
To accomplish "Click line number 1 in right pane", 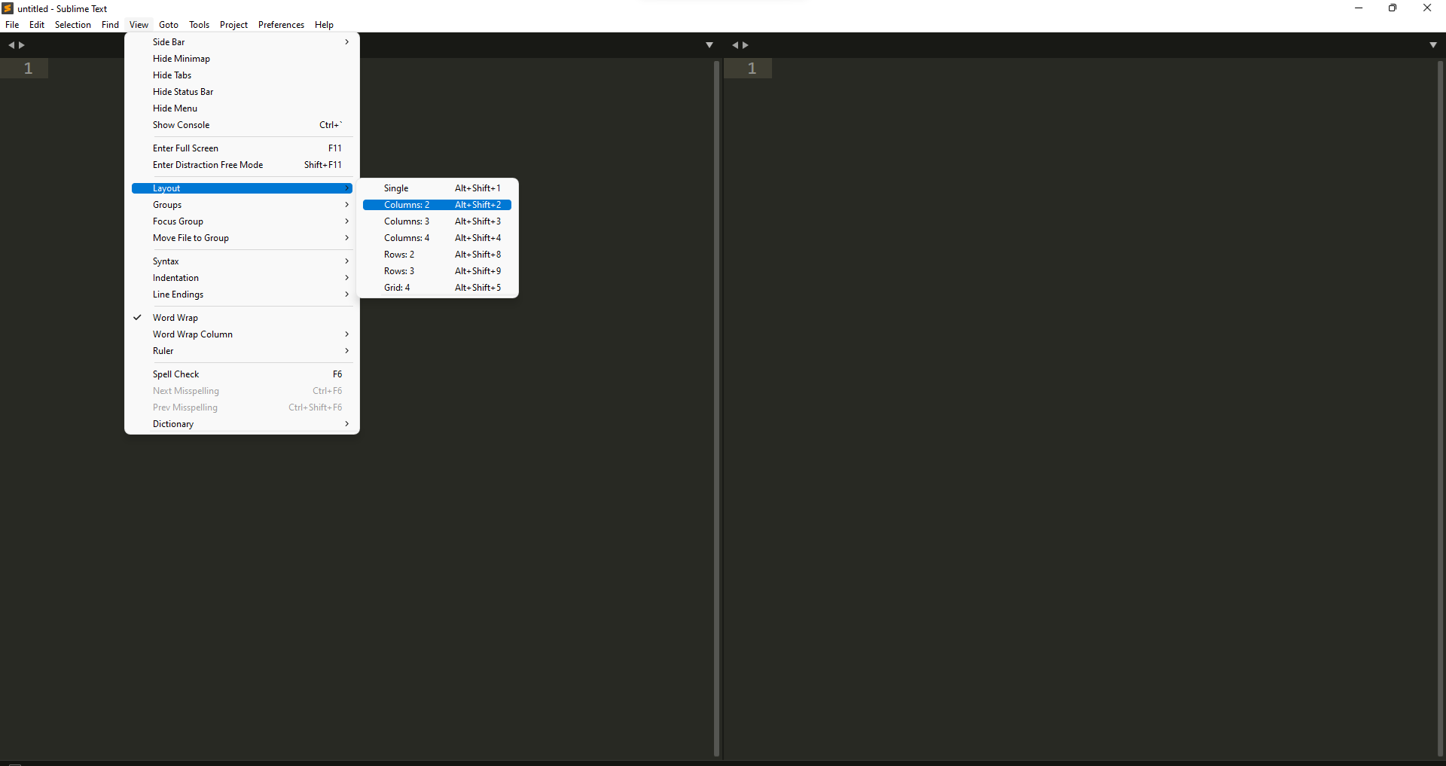I will (752, 69).
